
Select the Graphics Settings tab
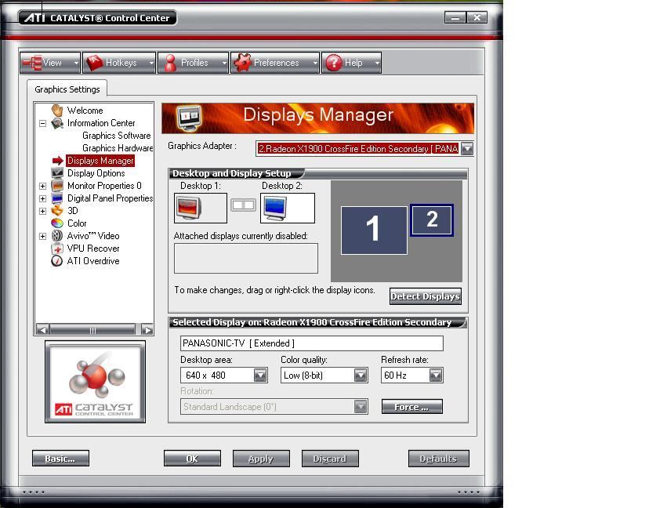tap(67, 89)
